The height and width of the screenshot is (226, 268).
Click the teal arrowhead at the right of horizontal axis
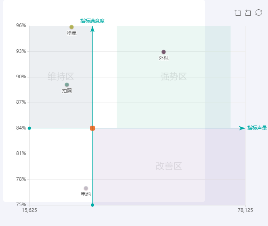(242, 128)
